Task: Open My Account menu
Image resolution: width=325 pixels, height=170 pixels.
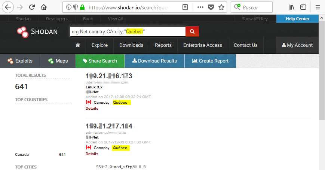Action: pyautogui.click(x=297, y=45)
